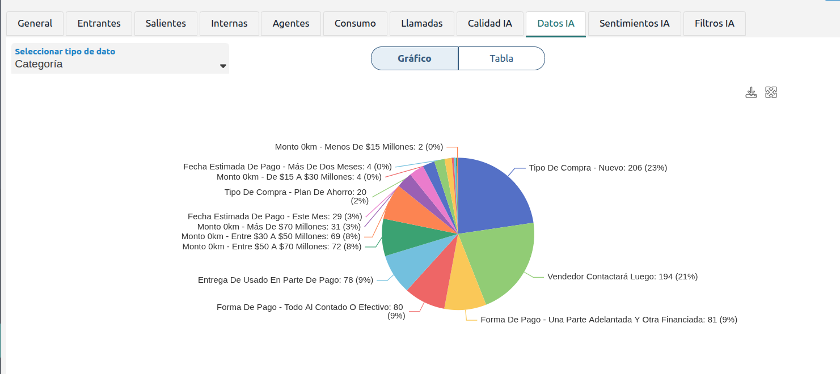Screen dimensions: 840x374
Task: Switch to the Entrantes tab
Action: pos(99,23)
